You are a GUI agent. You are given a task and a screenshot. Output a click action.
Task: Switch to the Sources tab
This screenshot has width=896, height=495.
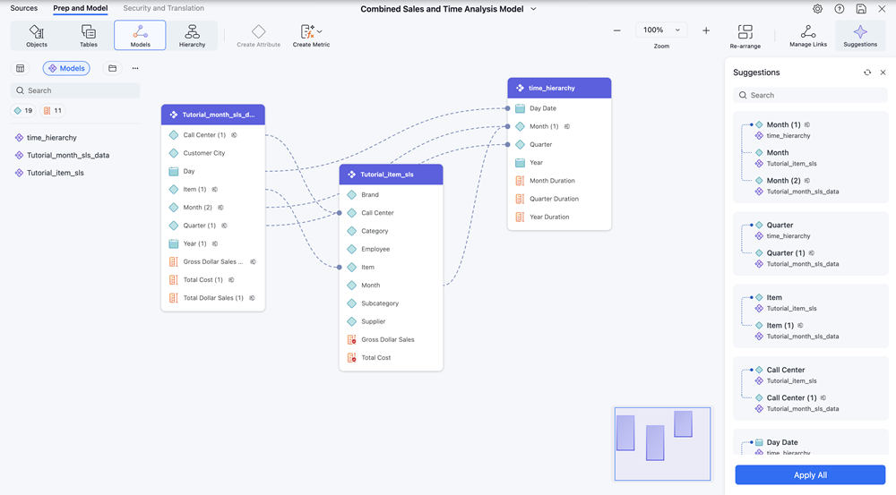pyautogui.click(x=24, y=8)
